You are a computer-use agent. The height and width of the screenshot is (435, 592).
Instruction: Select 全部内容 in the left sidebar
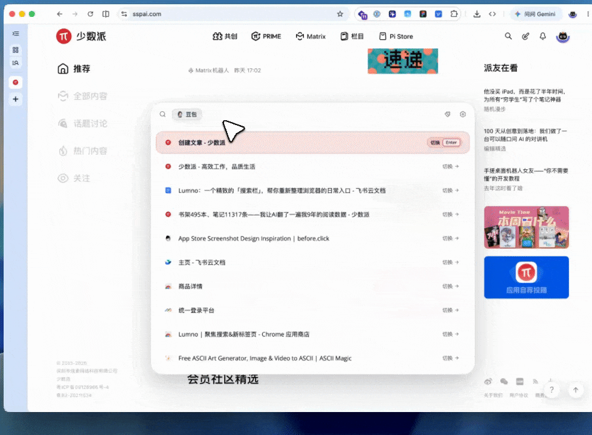pyautogui.click(x=82, y=96)
